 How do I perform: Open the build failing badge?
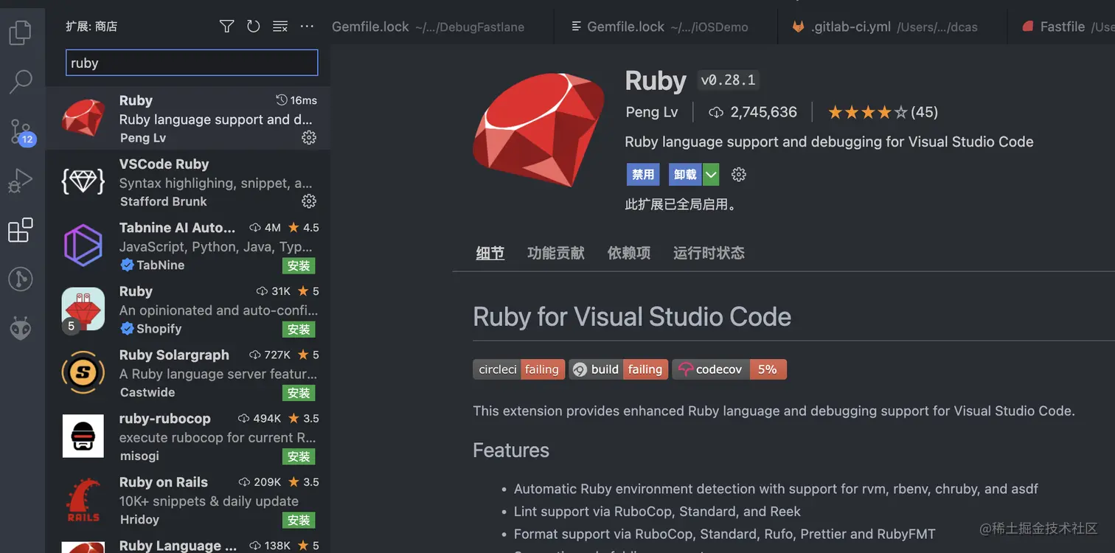[618, 369]
